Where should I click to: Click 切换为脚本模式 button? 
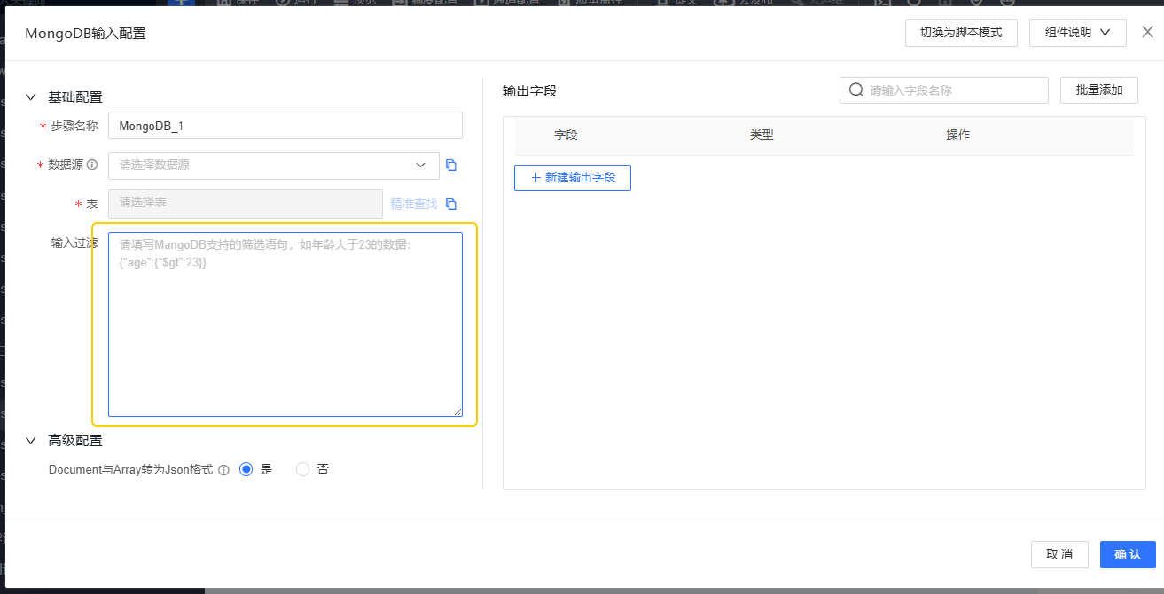961,33
